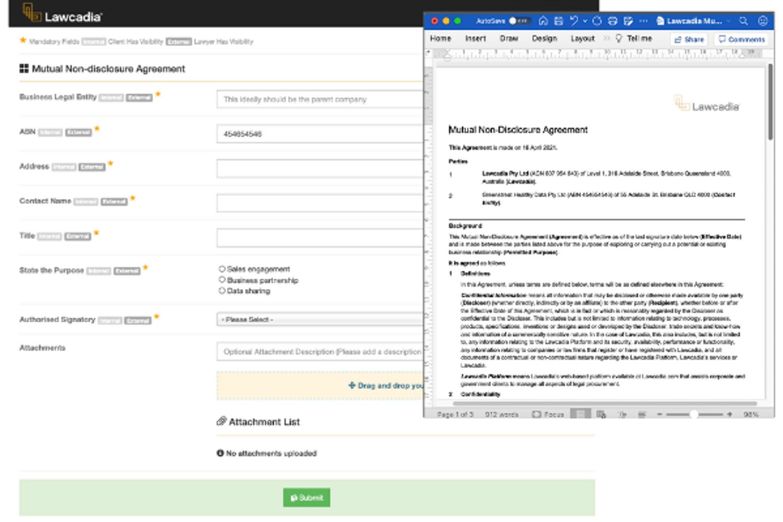Click the Print icon in Word toolbar
The width and height of the screenshot is (783, 522).
click(613, 21)
